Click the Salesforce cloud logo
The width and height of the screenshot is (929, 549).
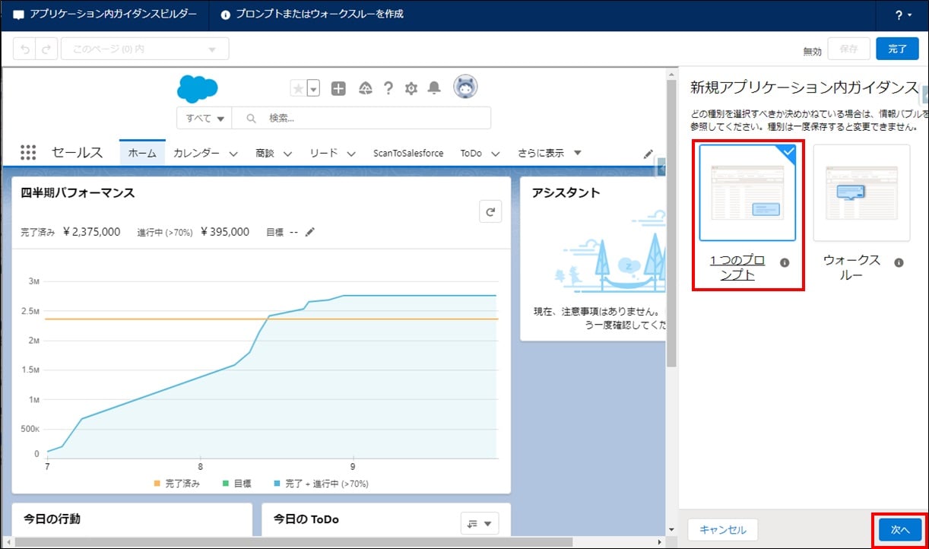[197, 88]
